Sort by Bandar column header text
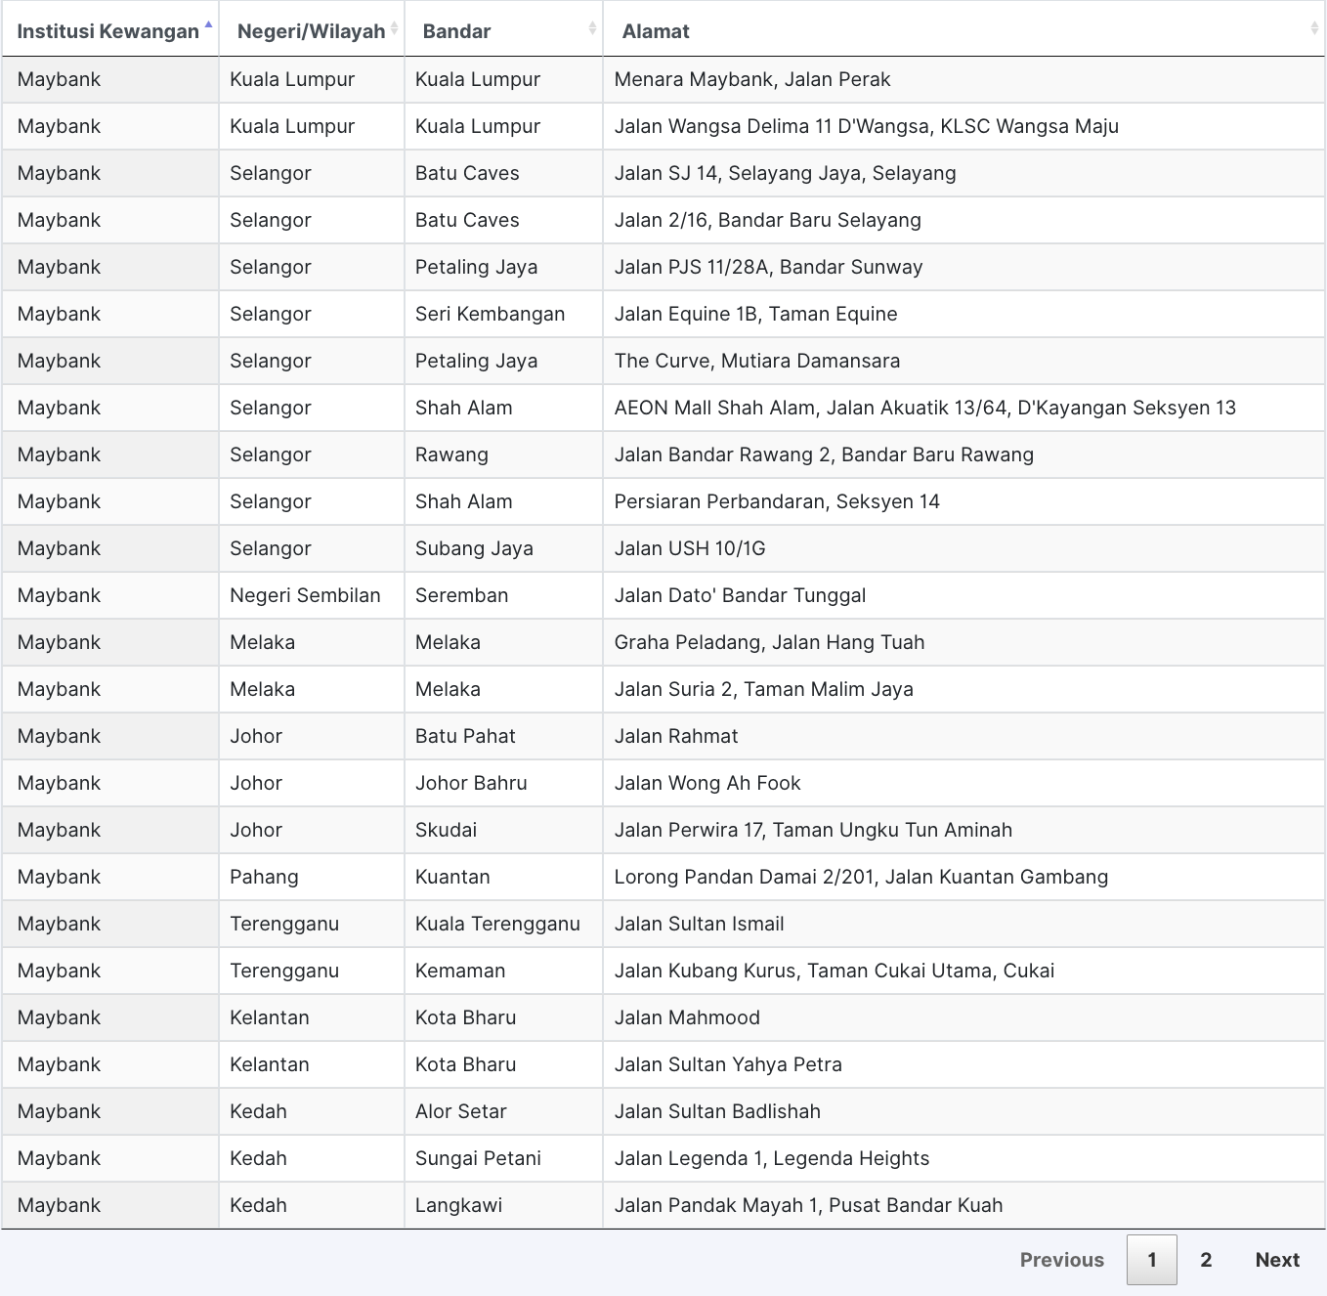Viewport: 1327px width, 1296px height. tap(456, 31)
